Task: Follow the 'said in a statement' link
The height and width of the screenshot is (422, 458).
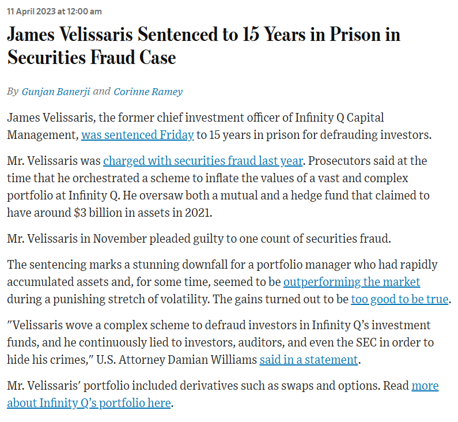Action: coord(309,360)
